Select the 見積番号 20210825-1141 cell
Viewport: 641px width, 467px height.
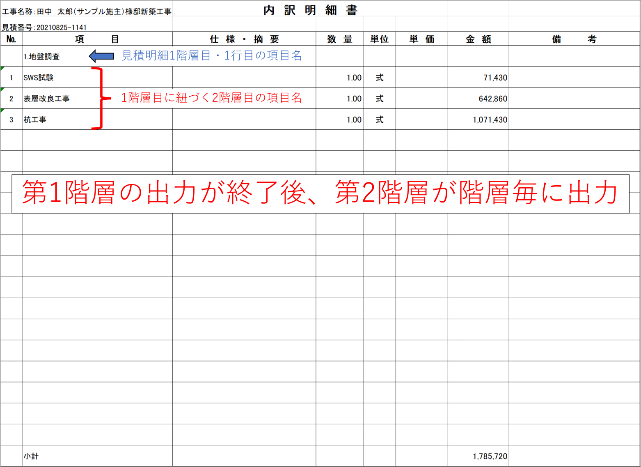(x=44, y=28)
